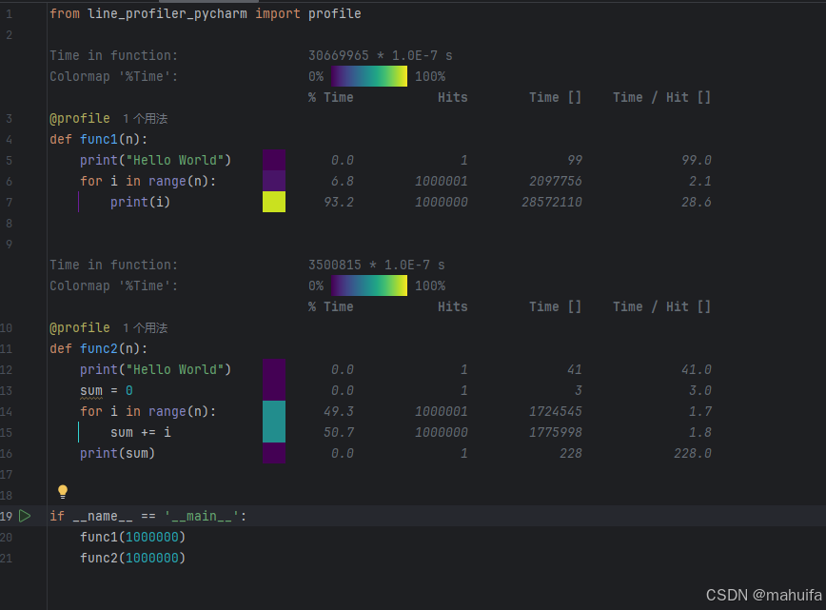Click the @profile decorator above func1
This screenshot has height=610, width=826.
pos(80,118)
